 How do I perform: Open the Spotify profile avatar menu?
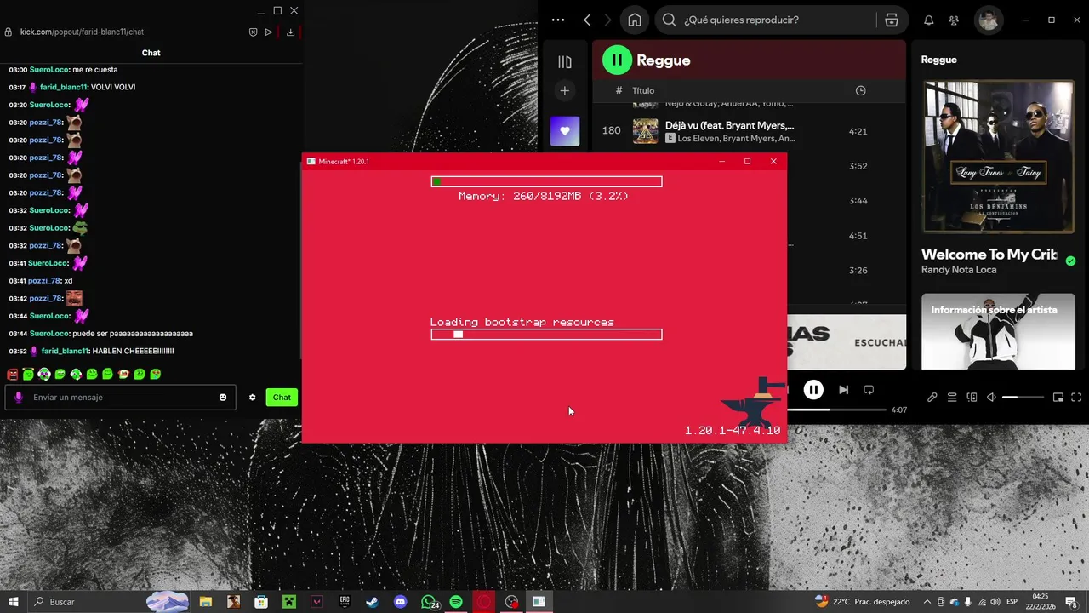989,20
